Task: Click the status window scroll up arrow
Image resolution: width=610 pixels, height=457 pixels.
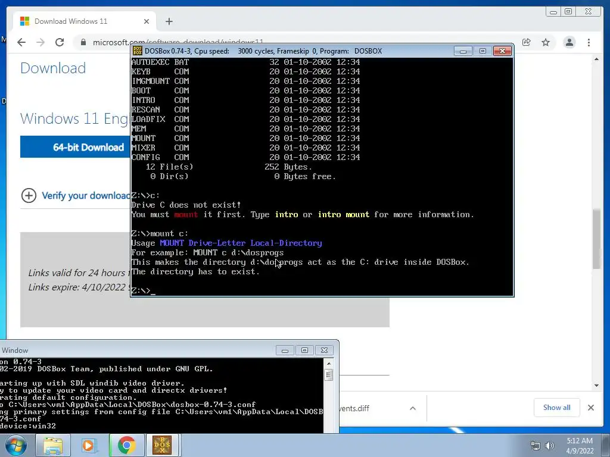Action: (x=329, y=364)
